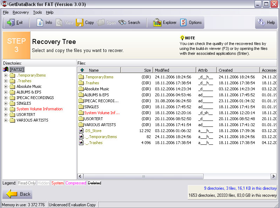Click the up-arrow parent directory icon

[82, 70]
